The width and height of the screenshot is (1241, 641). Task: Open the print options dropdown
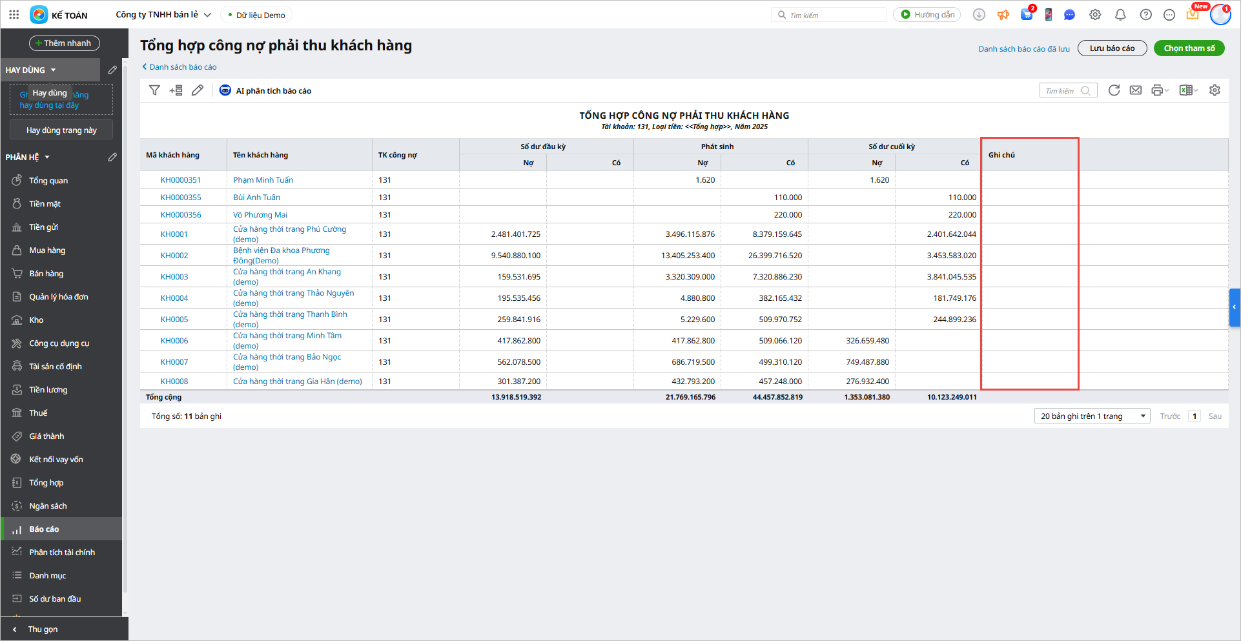click(x=1160, y=90)
